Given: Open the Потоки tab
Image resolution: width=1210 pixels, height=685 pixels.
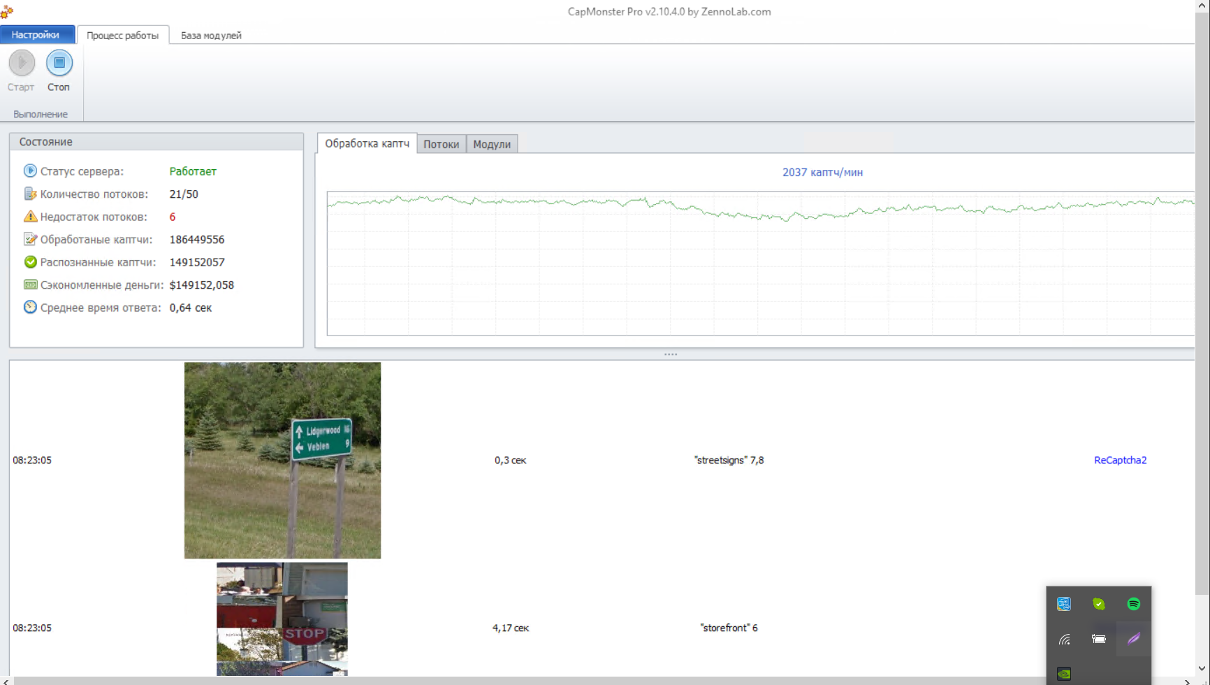Looking at the screenshot, I should coord(441,145).
